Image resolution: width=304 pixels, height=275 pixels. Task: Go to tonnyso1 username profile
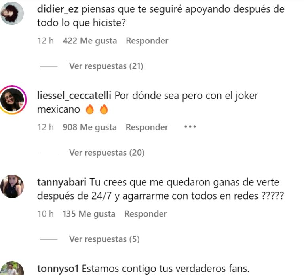pos(58,269)
